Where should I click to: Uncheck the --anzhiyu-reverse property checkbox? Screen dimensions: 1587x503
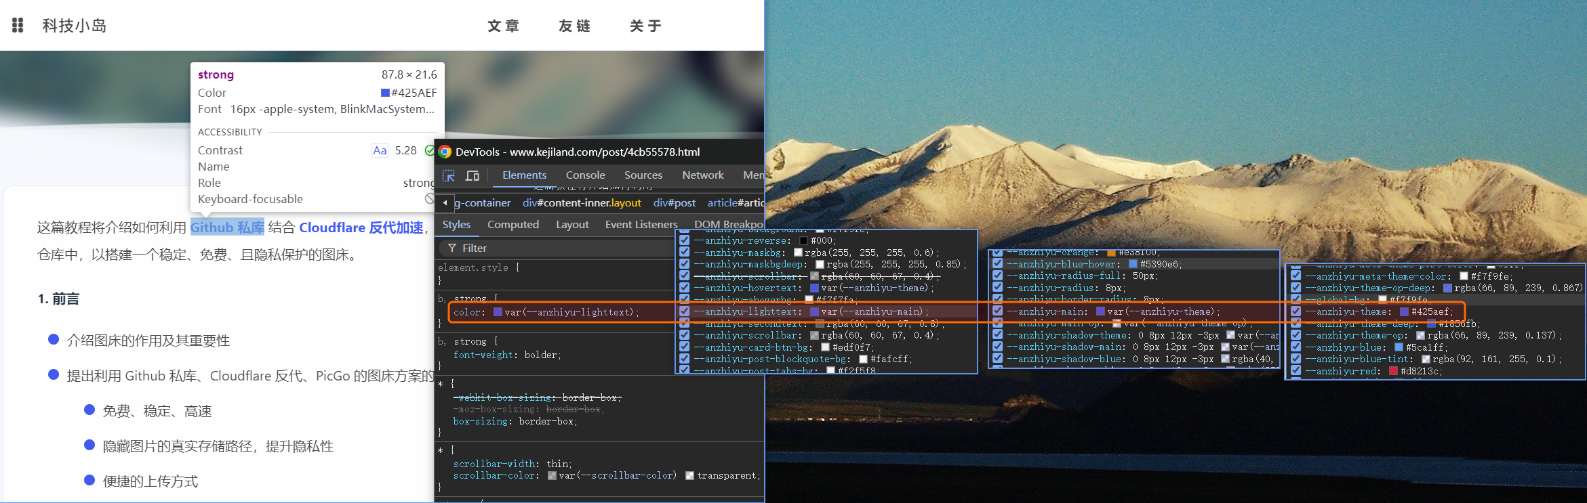click(685, 241)
